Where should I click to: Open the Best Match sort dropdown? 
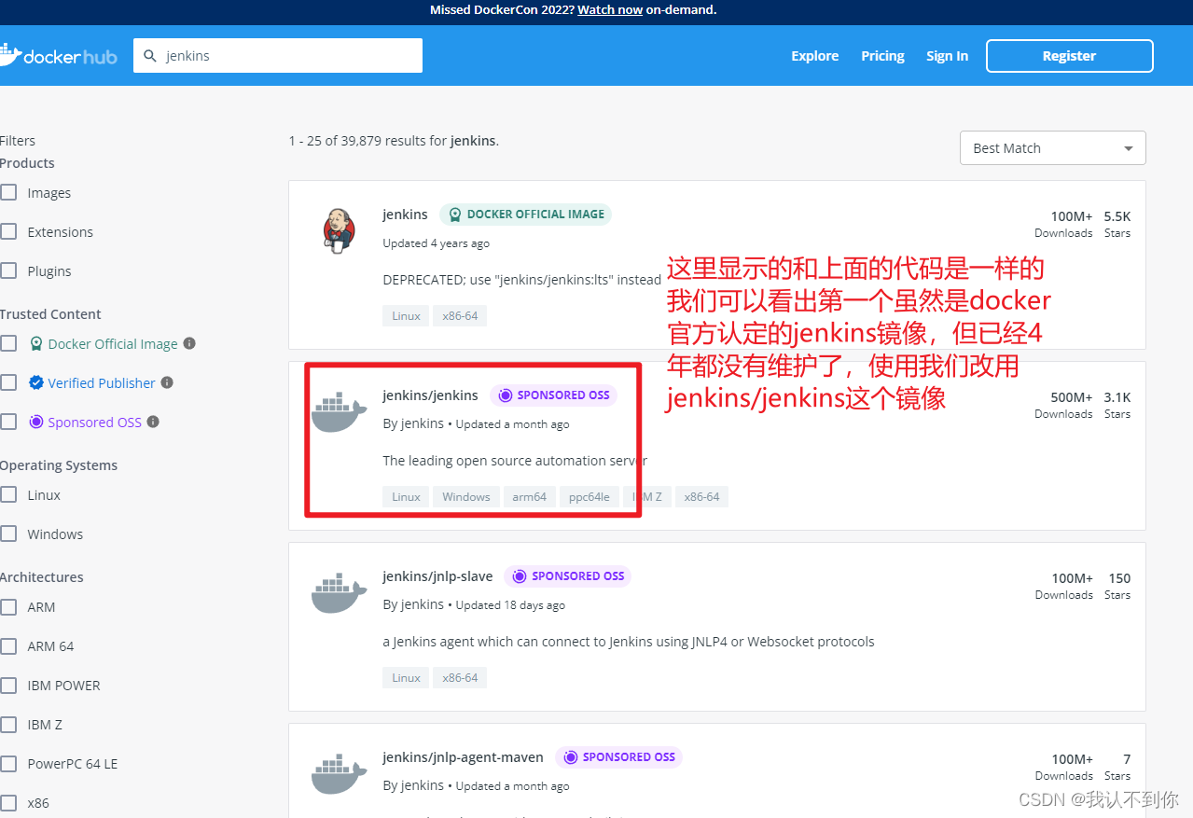click(1052, 148)
